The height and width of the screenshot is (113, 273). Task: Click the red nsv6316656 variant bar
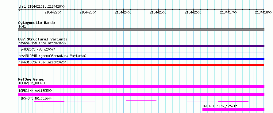click(141, 65)
